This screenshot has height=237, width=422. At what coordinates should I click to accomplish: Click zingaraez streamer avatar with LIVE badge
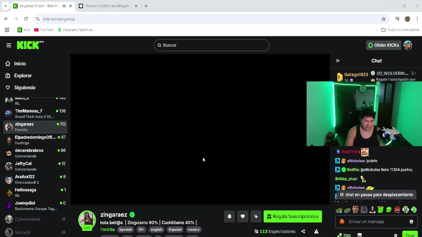click(x=87, y=220)
